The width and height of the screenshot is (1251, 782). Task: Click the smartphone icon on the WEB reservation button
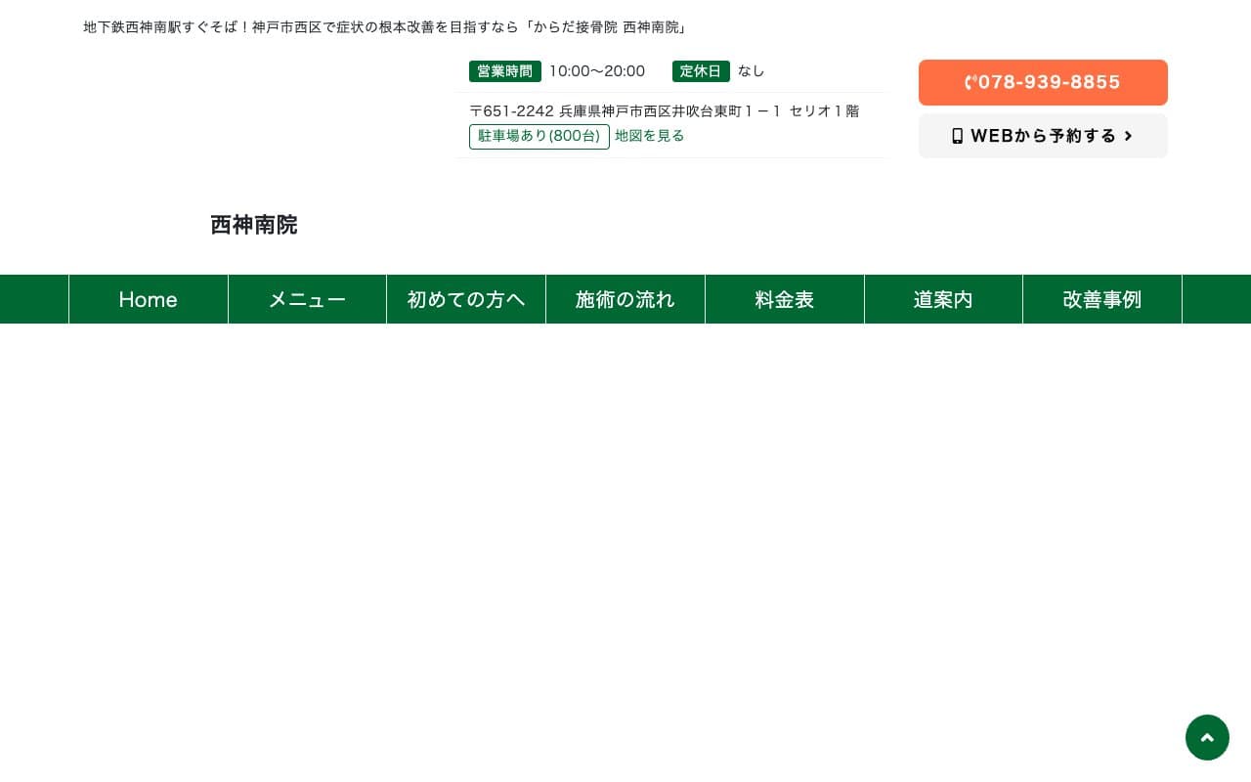pyautogui.click(x=958, y=136)
